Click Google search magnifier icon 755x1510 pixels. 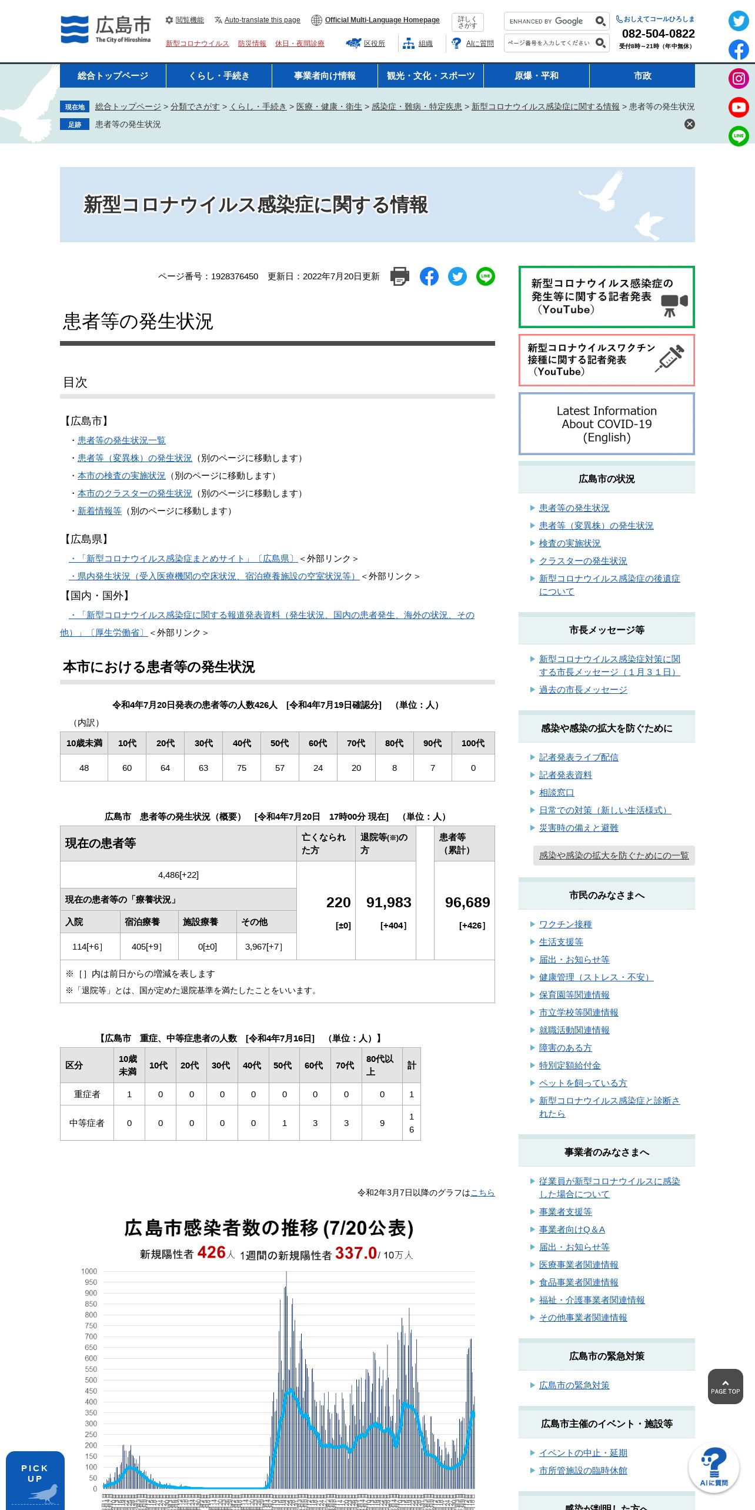tap(600, 22)
